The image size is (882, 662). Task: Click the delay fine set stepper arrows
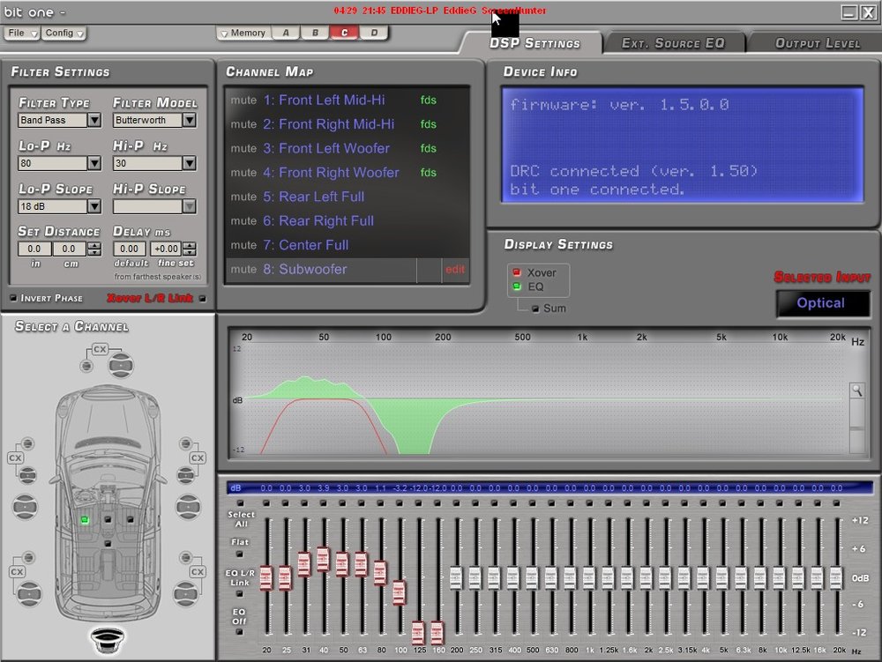pos(190,249)
